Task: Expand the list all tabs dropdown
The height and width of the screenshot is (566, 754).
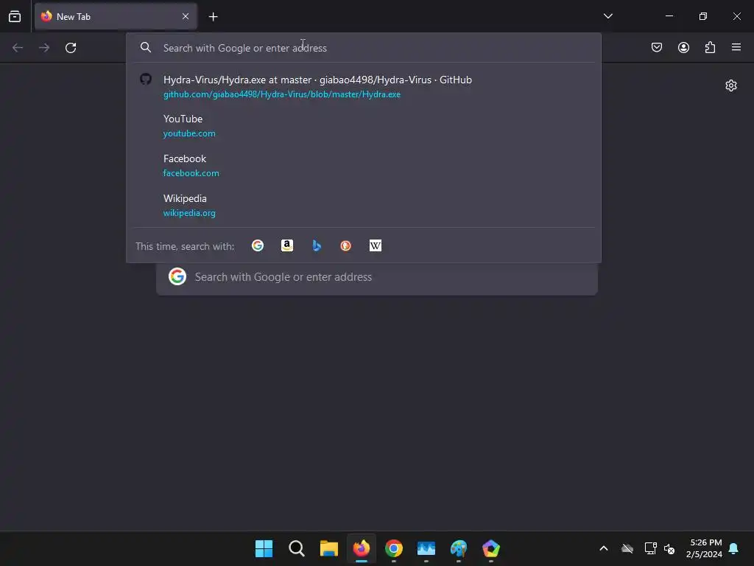Action: [607, 16]
